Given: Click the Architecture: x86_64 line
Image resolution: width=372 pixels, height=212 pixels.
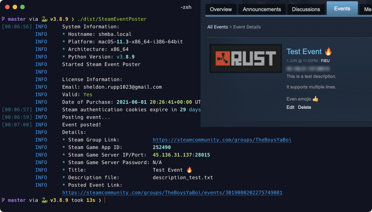Looking at the screenshot, I should tap(95, 49).
